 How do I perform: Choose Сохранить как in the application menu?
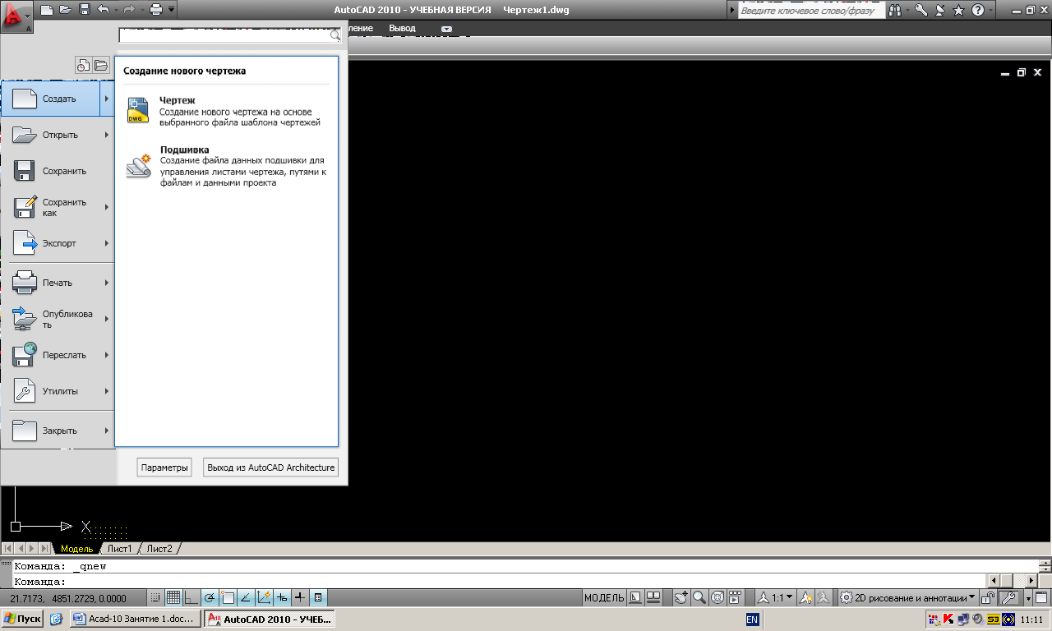[x=58, y=207]
